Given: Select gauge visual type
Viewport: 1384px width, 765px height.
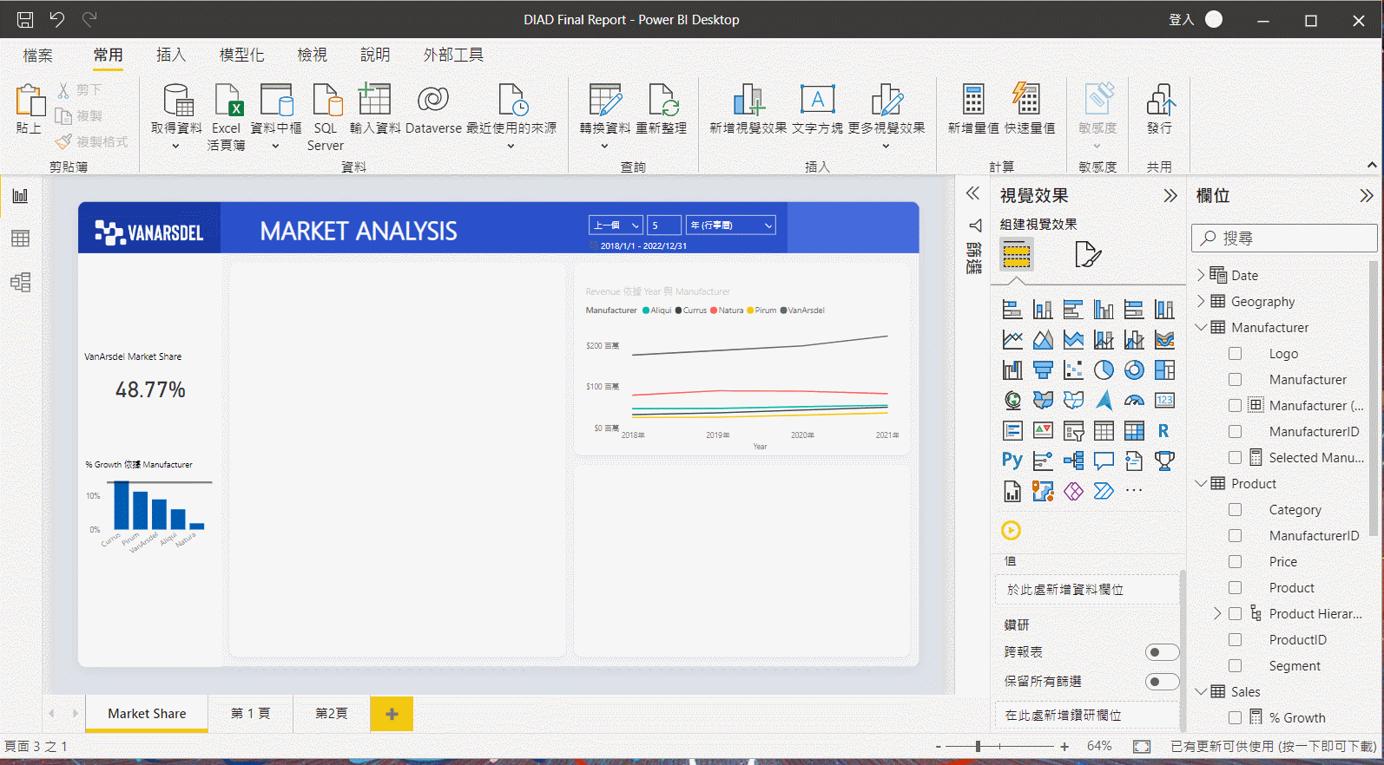Looking at the screenshot, I should [1134, 401].
